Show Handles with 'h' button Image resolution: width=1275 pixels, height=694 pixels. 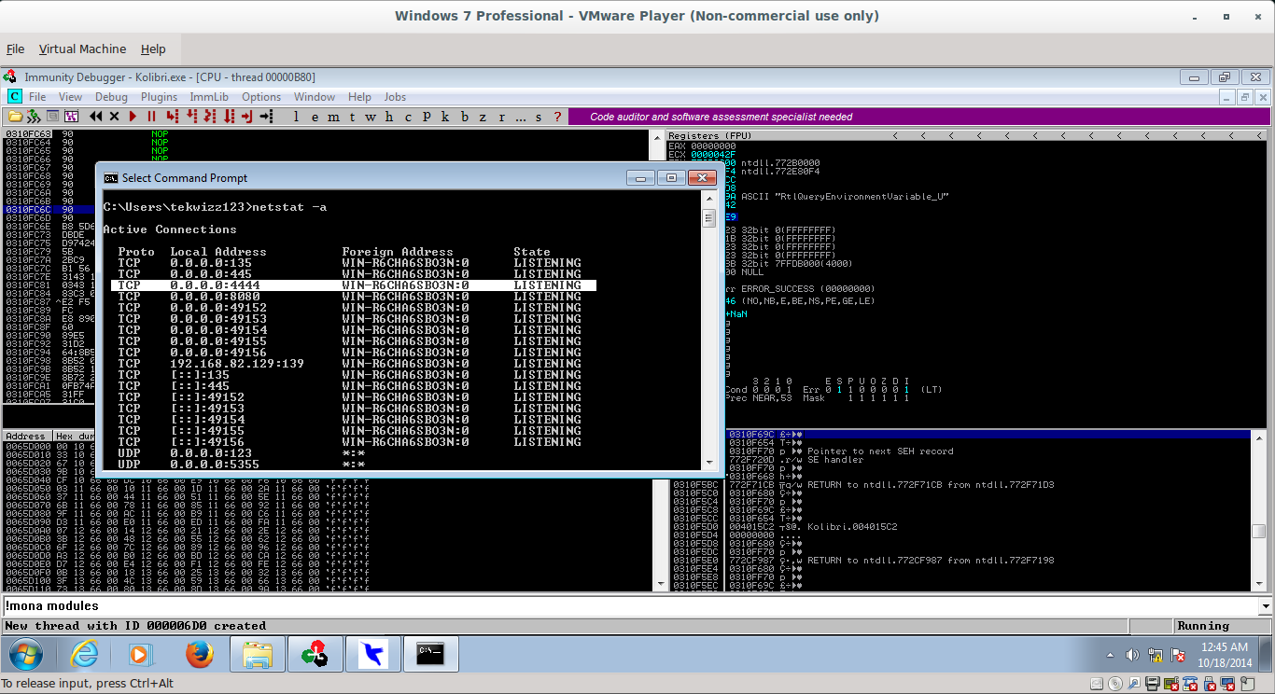[x=390, y=117]
